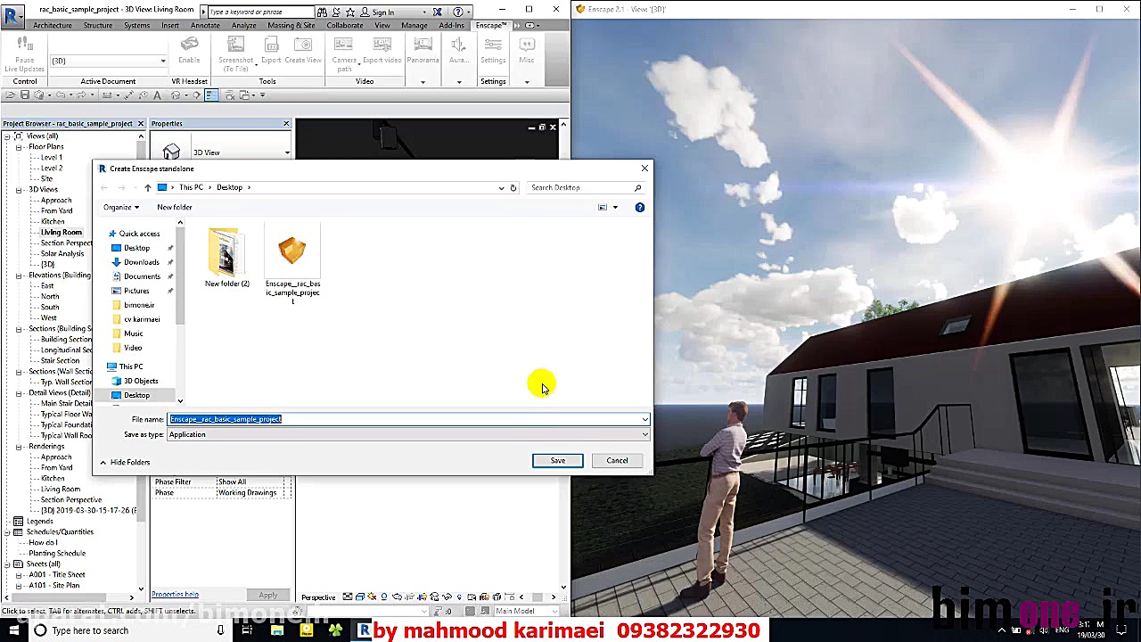
Task: Click the Search Desktop field
Action: tap(585, 187)
